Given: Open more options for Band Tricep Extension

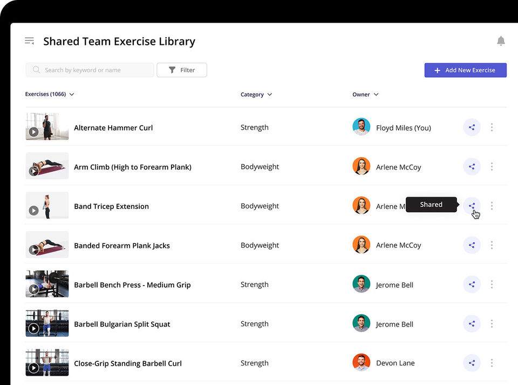Looking at the screenshot, I should pyautogui.click(x=492, y=206).
